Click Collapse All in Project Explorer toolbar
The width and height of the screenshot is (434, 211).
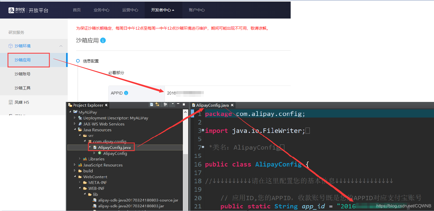coord(152,105)
